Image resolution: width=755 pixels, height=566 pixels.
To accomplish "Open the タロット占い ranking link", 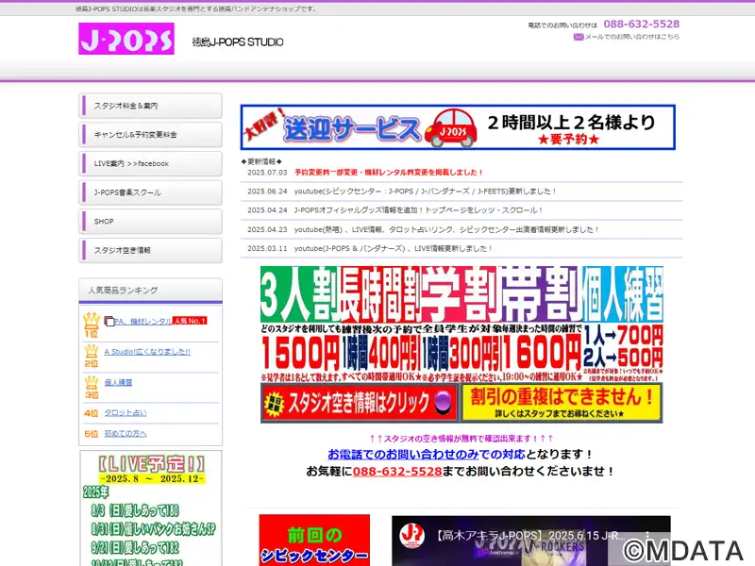I will 126,413.
